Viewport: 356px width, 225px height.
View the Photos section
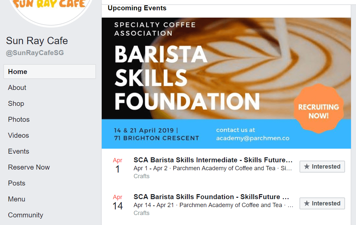tap(19, 119)
